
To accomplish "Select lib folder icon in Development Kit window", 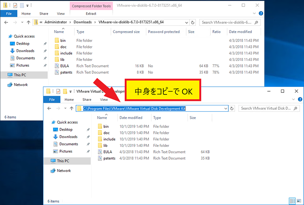I will (x=100, y=146).
